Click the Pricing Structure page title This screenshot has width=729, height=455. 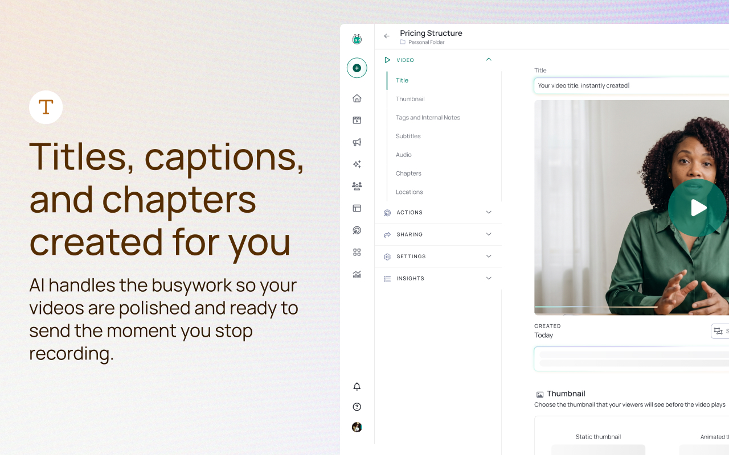[431, 33]
